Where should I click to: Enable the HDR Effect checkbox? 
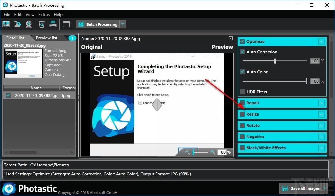242,92
